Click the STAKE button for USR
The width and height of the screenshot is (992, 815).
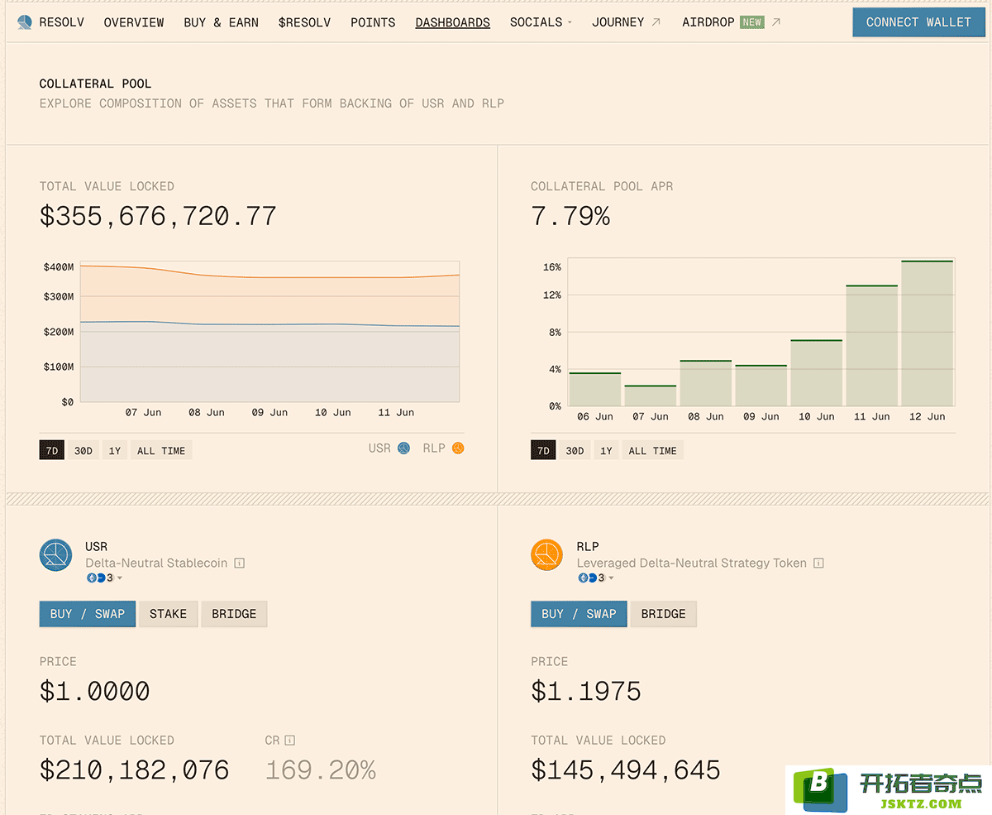(x=168, y=614)
